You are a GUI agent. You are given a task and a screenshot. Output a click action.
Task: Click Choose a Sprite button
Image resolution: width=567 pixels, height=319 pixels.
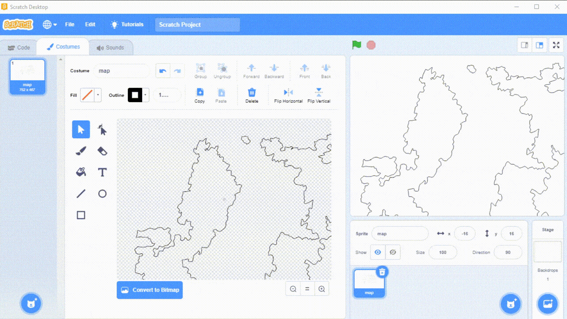coord(511,304)
